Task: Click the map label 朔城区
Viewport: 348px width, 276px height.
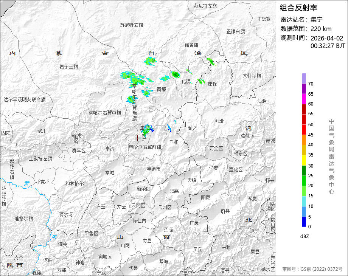Action: (x=105, y=257)
